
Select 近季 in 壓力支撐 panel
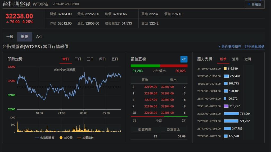223,59
